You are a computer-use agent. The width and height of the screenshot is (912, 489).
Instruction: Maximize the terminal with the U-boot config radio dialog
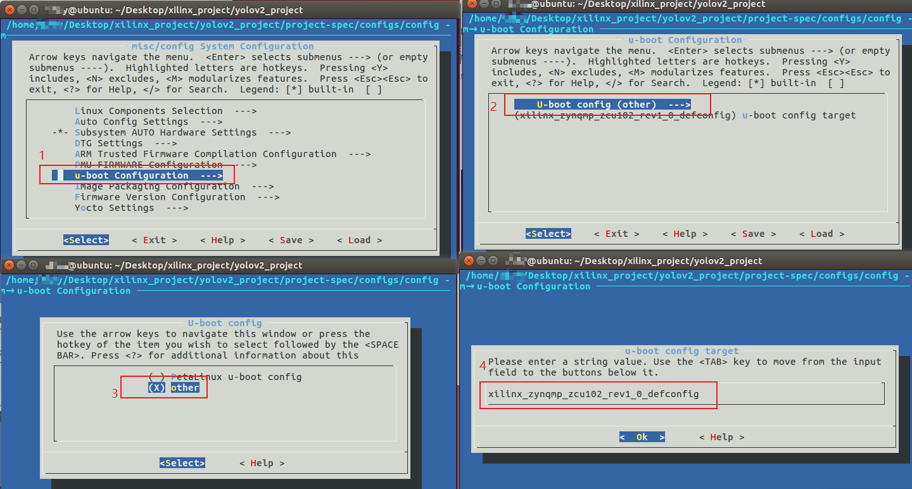[32, 265]
